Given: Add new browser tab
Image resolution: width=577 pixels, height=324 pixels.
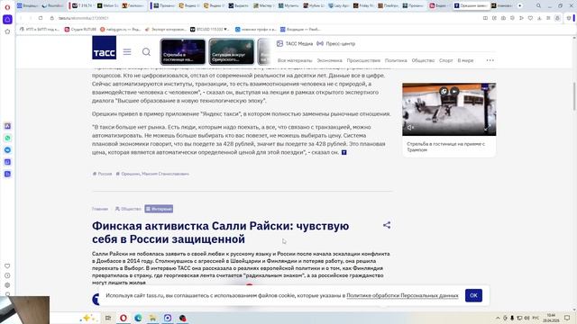Looking at the screenshot, I should [519, 6].
